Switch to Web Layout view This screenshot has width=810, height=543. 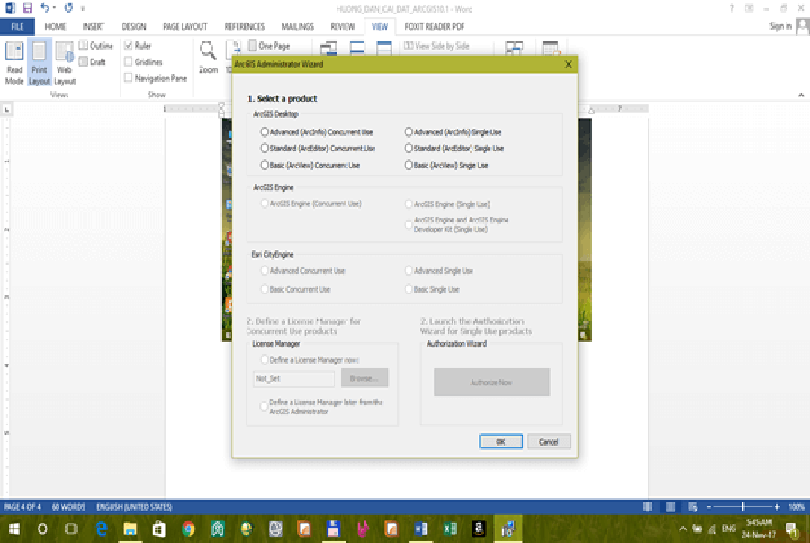click(x=64, y=61)
